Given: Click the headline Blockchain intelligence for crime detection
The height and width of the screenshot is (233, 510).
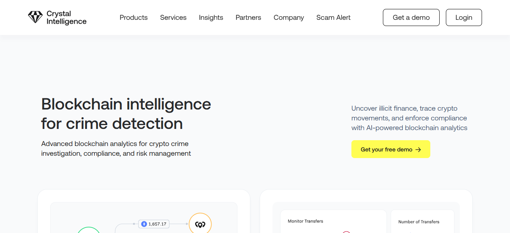Looking at the screenshot, I should 126,114.
